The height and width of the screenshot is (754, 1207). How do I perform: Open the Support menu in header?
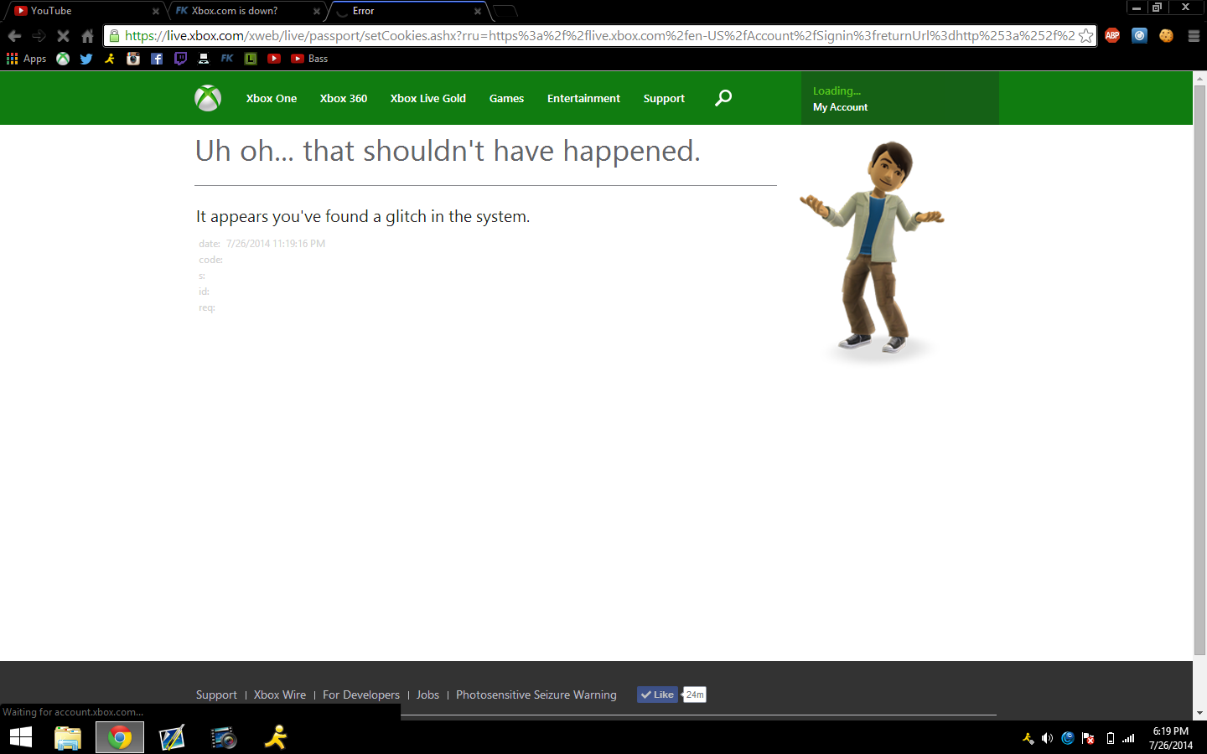coord(664,98)
